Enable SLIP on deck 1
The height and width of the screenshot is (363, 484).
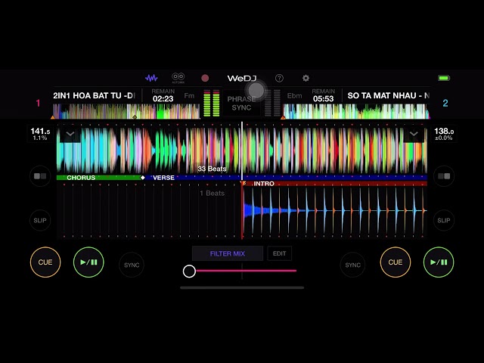coord(40,220)
